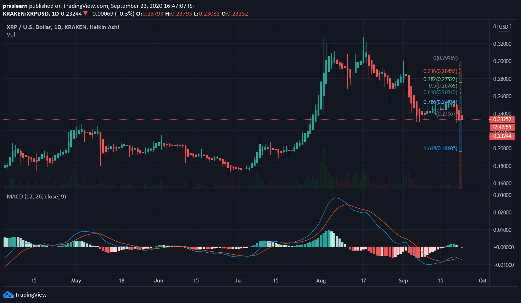Select the 0.618(0.26010) Fibonacci level label

440,92
